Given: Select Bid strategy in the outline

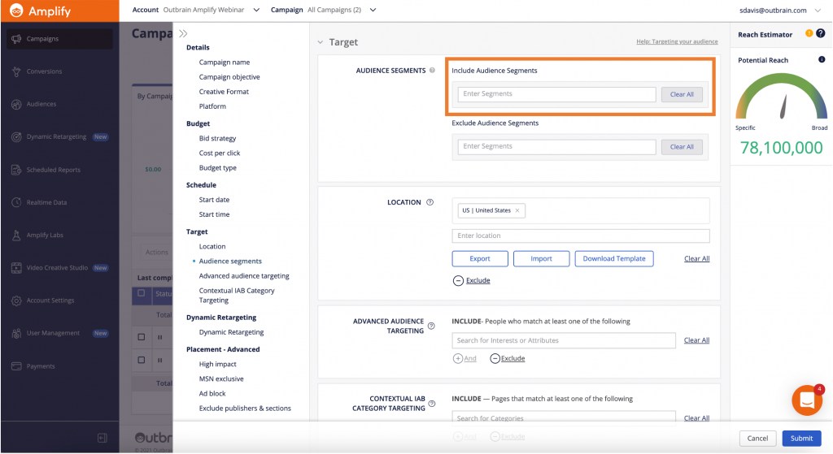Looking at the screenshot, I should tap(217, 138).
